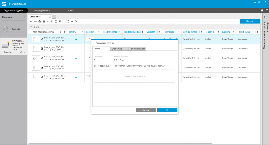Viewport: 269px width, 145px height.
Task: Click filter icon of Ширина рулона column
Action: click(201, 32)
